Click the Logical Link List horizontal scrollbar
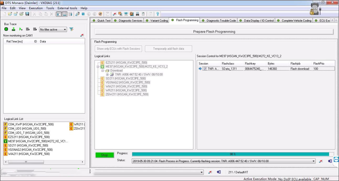This screenshot has height=181, width=339. [x=44, y=162]
